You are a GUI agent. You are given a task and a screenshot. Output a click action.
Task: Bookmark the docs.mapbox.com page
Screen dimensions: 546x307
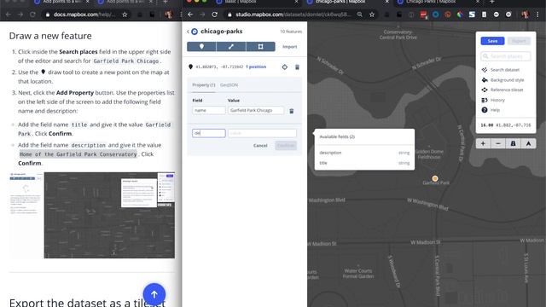125,14
